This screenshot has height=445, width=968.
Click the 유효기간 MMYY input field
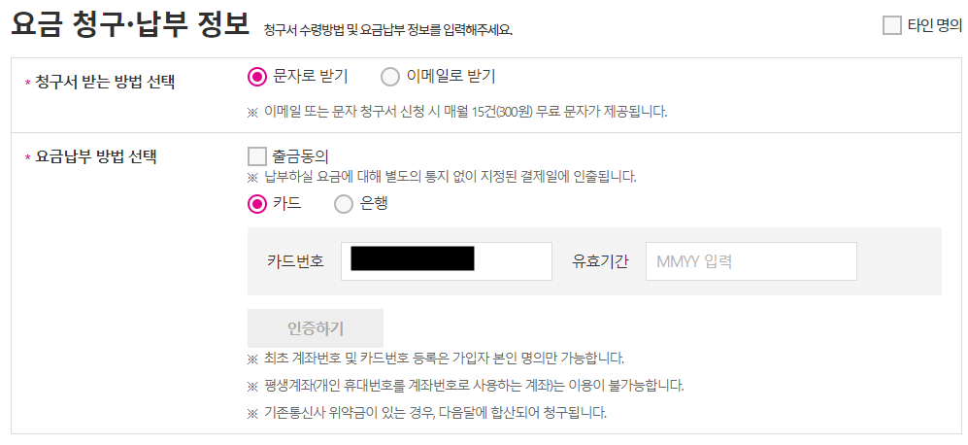click(x=751, y=261)
